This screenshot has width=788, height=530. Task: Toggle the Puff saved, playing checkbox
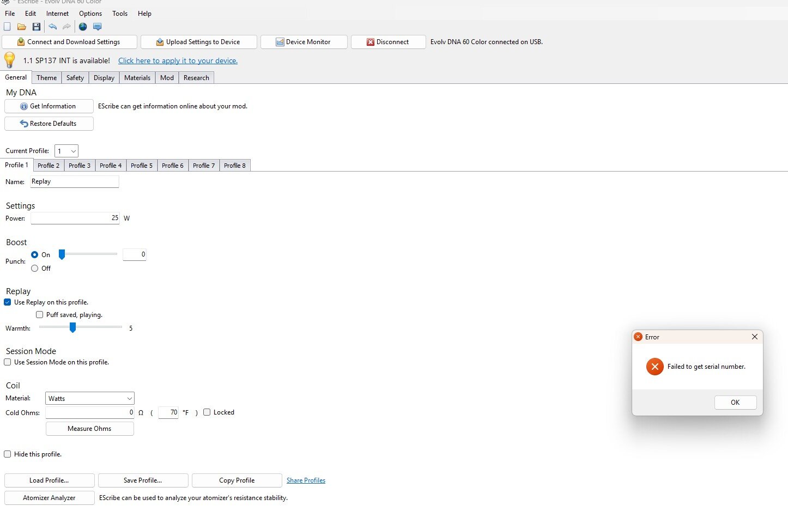[39, 315]
